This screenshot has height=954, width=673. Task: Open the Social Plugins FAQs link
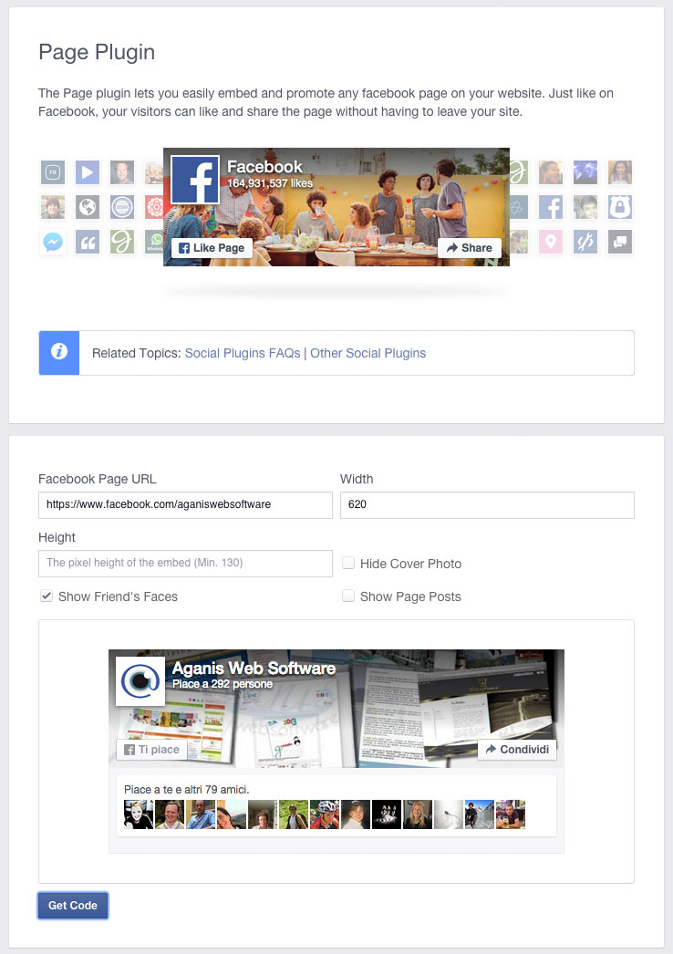(x=243, y=353)
